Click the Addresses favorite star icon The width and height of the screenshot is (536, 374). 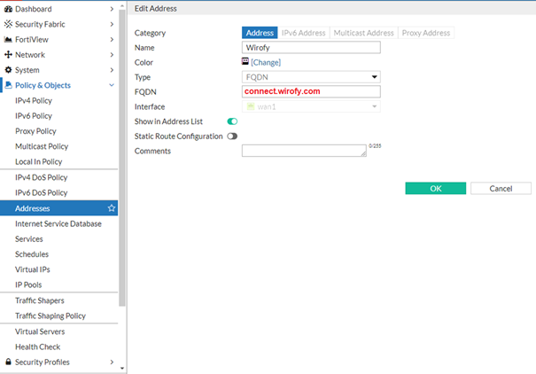click(x=112, y=208)
